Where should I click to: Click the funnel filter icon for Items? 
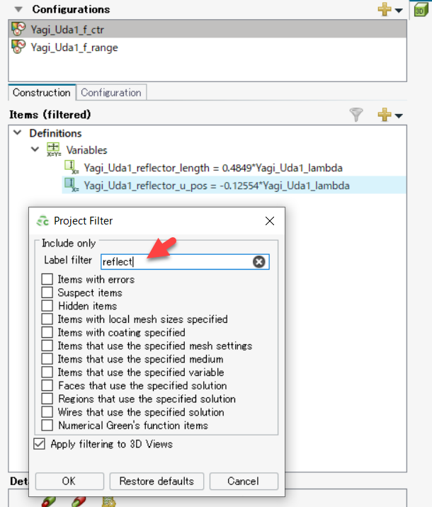pyautogui.click(x=356, y=115)
